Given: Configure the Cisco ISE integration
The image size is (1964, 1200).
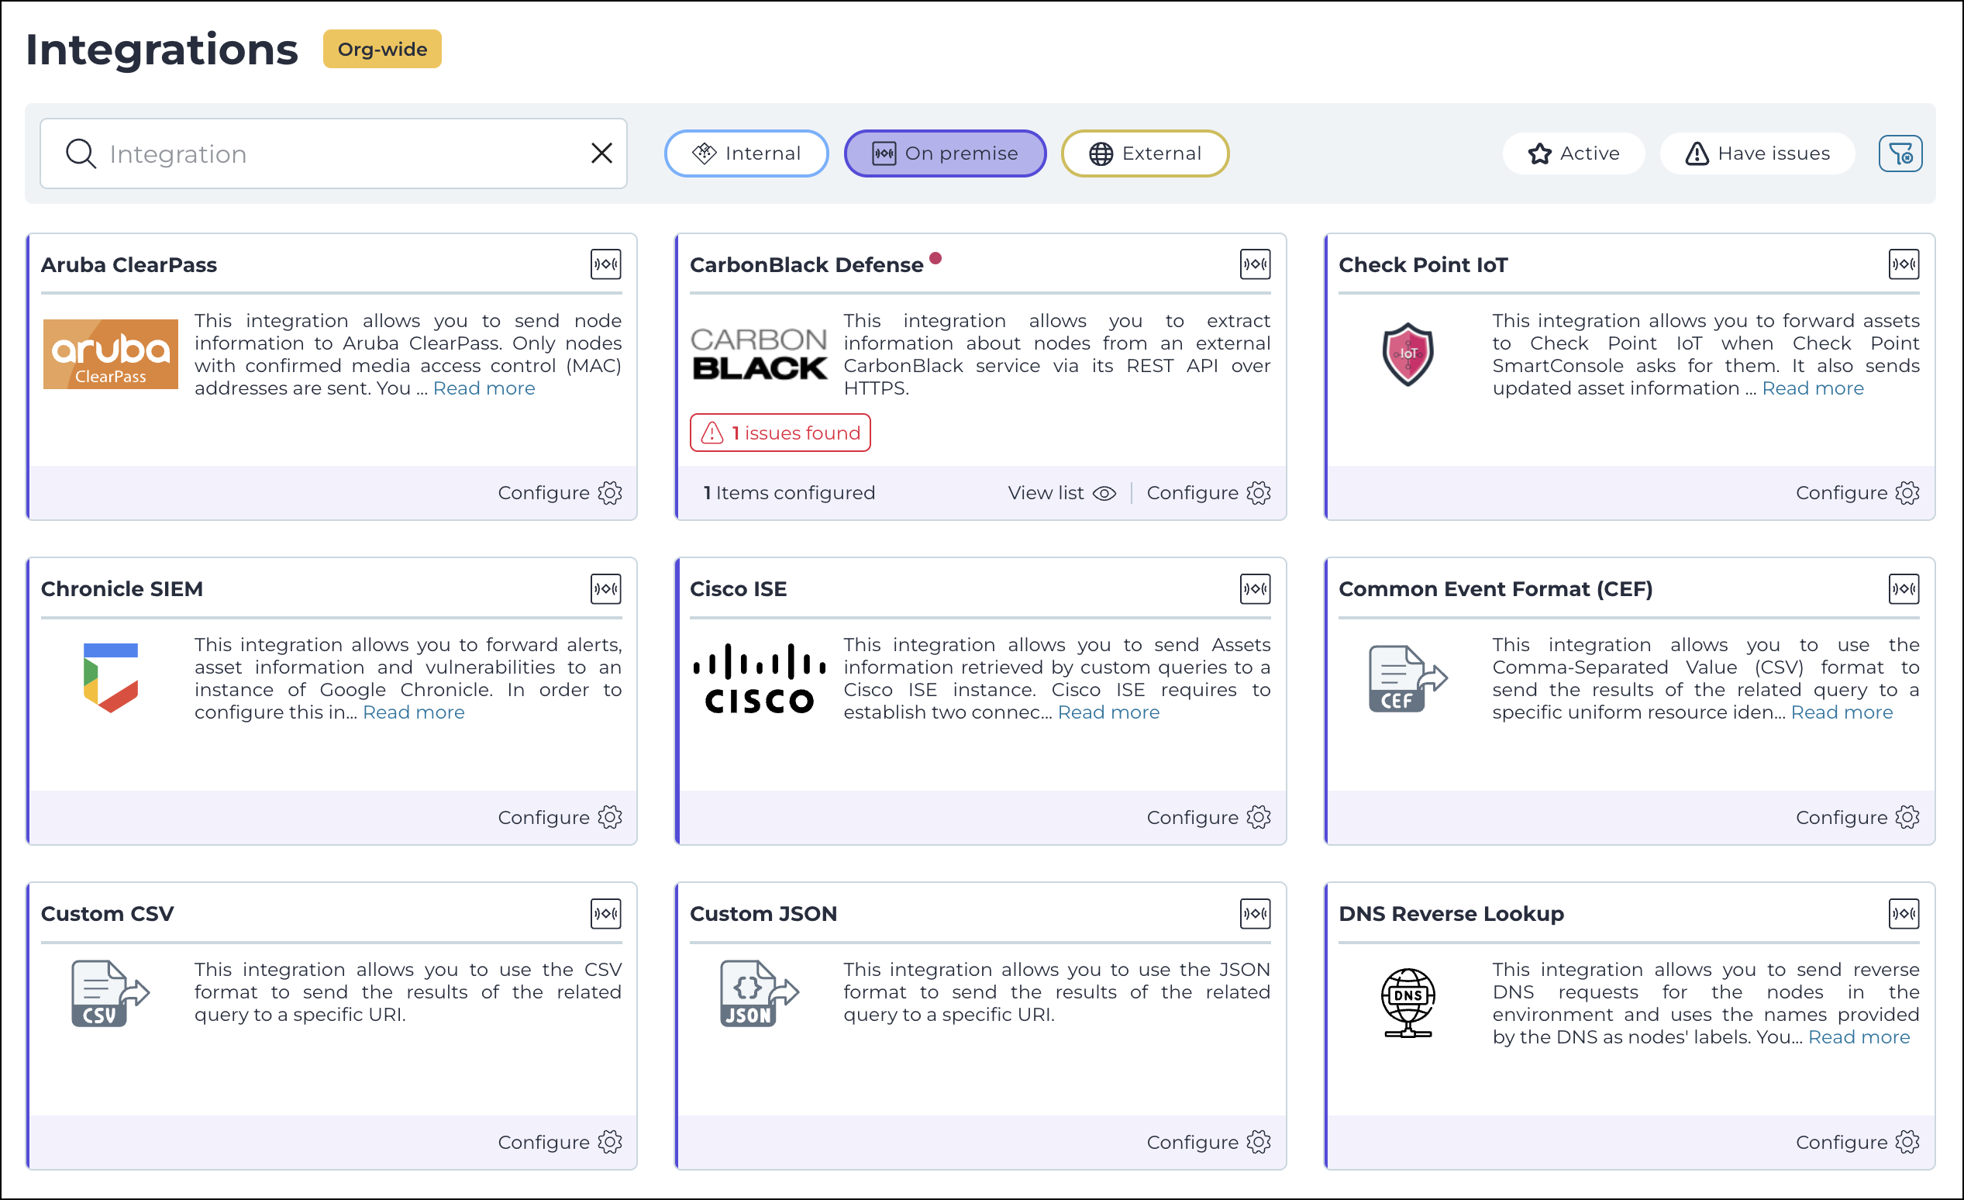Looking at the screenshot, I should (x=1208, y=817).
